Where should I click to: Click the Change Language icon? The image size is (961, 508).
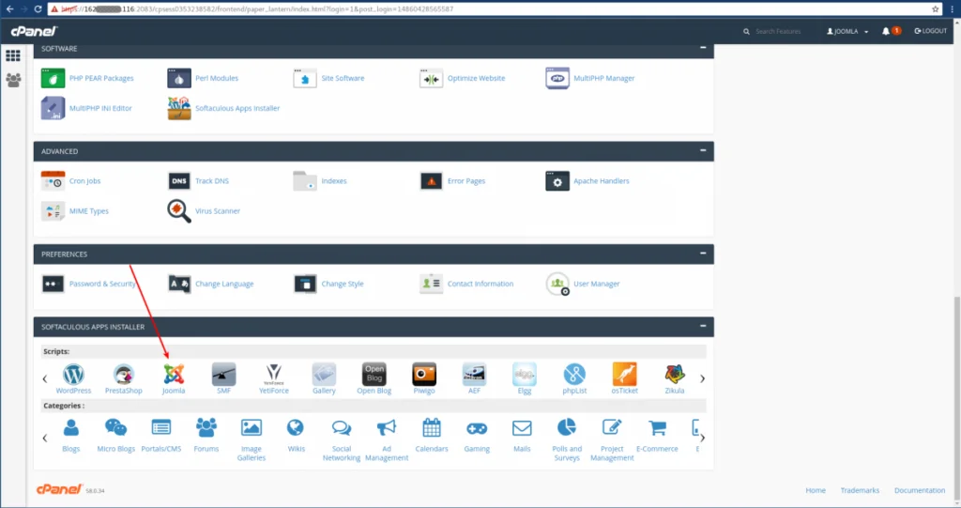pos(179,285)
